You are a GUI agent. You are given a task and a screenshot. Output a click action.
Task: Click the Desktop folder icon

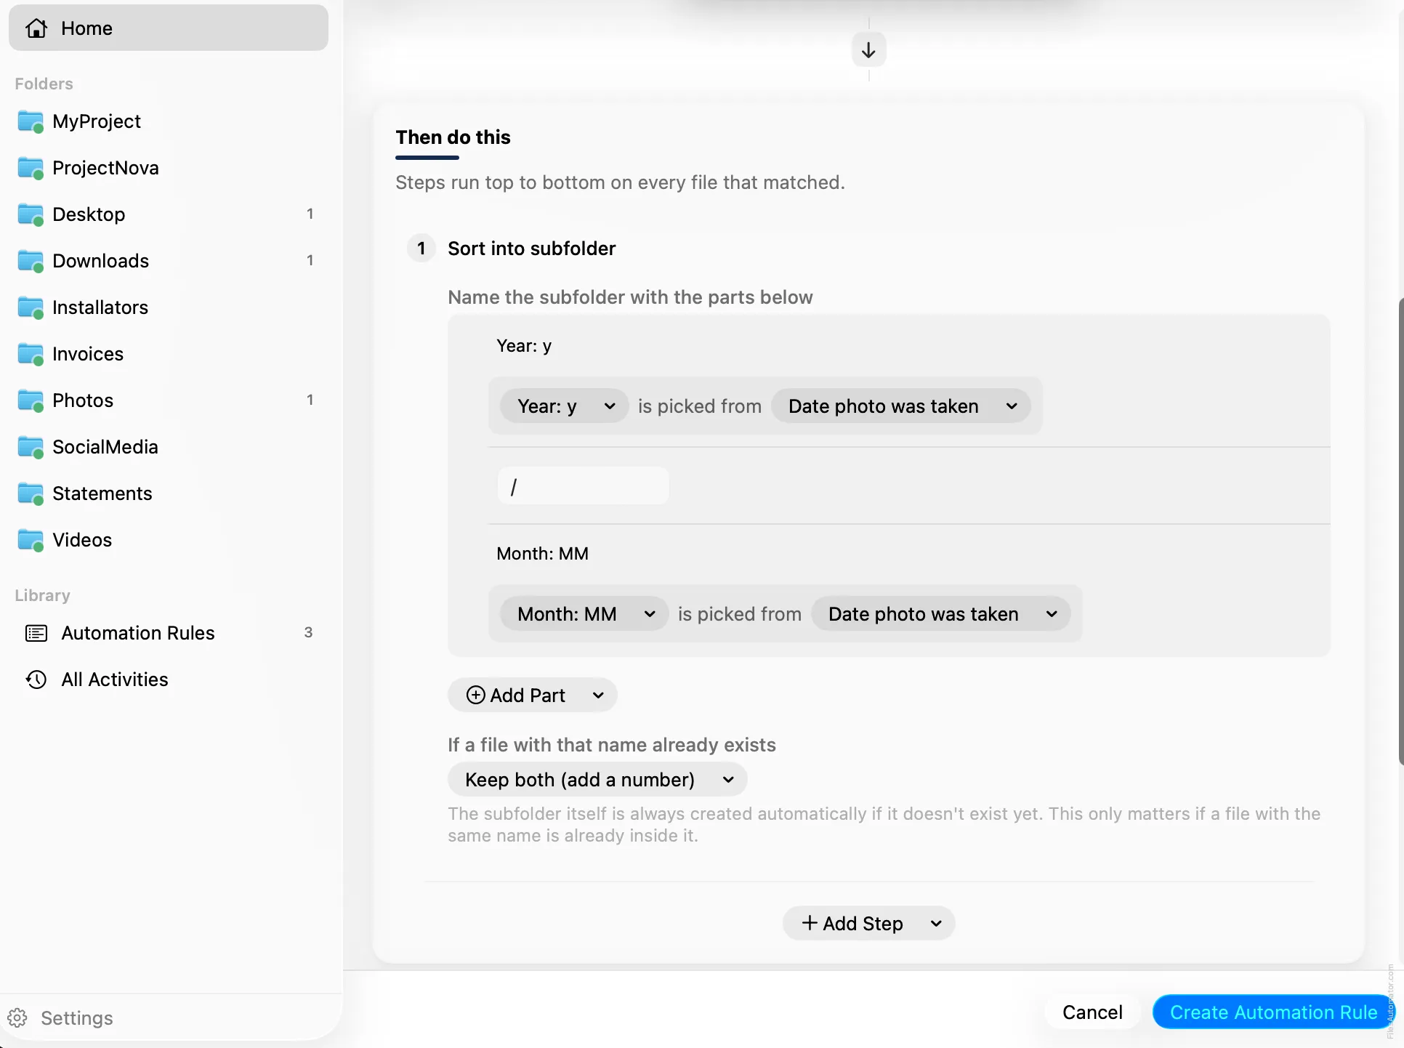coord(31,214)
